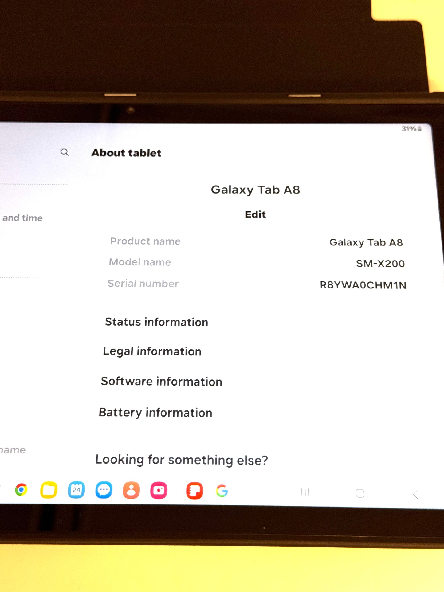444x592 pixels.
Task: Tap the Back navigation arrow
Action: [415, 494]
